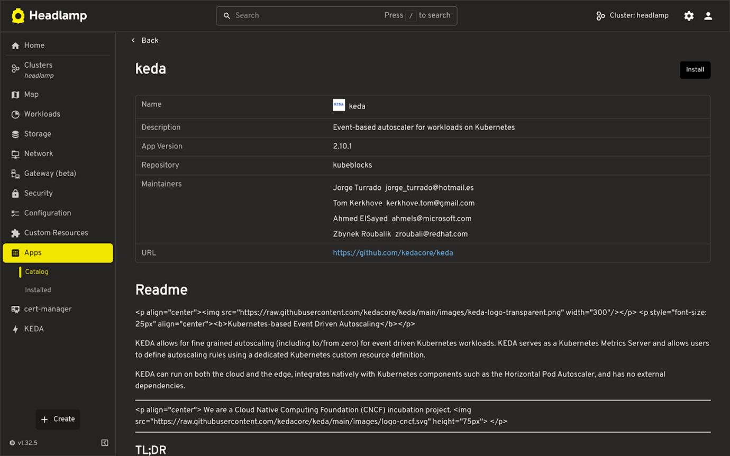Image resolution: width=730 pixels, height=456 pixels.
Task: Select the Storage database icon
Action: click(x=15, y=134)
